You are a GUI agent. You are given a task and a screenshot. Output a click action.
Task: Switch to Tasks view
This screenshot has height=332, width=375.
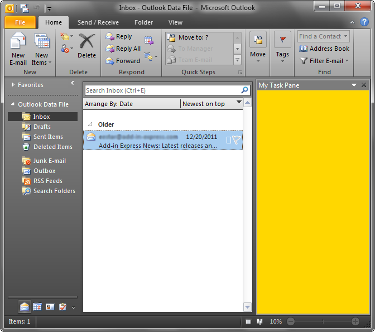coord(62,307)
